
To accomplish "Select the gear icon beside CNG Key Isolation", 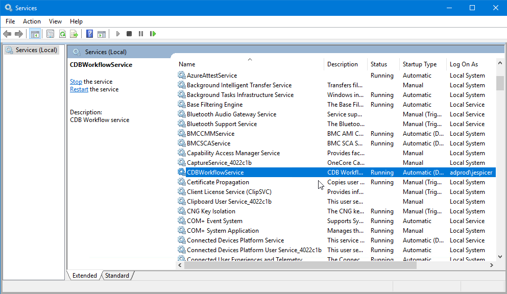I will coord(181,211).
